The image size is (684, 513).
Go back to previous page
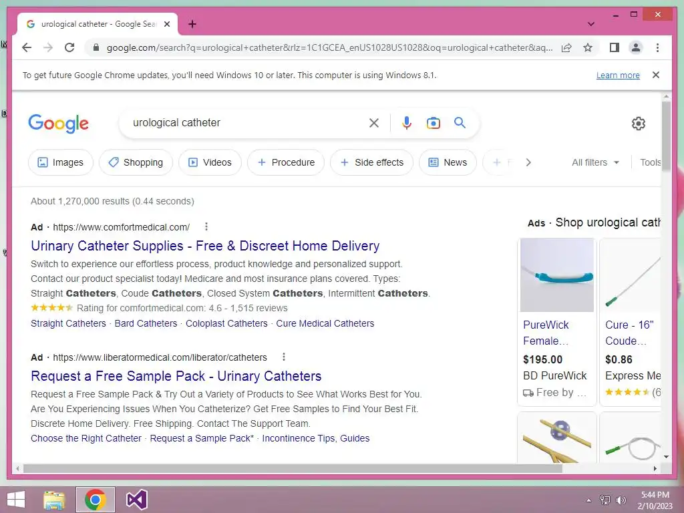pos(27,47)
